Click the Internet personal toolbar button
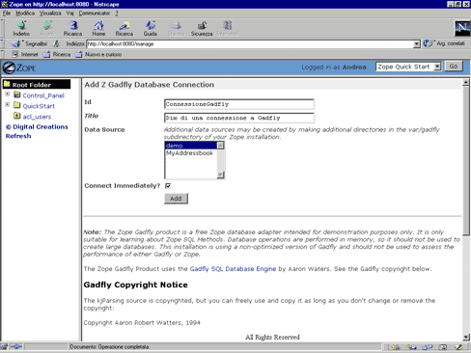This screenshot has height=353, width=471. tap(25, 54)
